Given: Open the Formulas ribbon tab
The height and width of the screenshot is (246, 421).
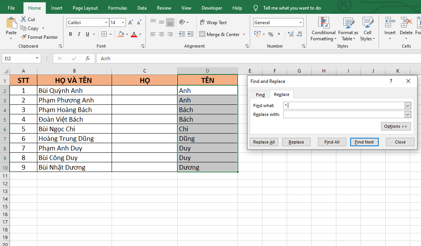Looking at the screenshot, I should pos(117,8).
